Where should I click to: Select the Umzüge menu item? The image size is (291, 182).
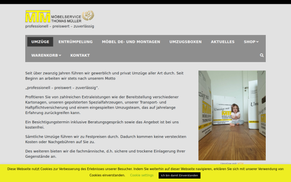40,42
